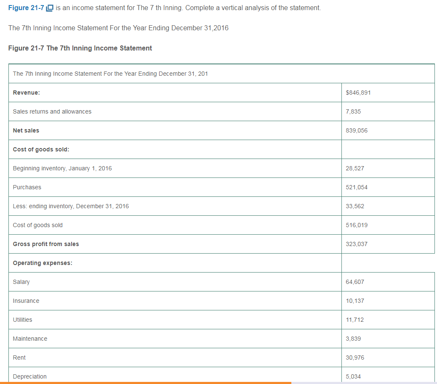The width and height of the screenshot is (437, 384).
Task: Click the Rent value 30,976
Action: click(354, 358)
